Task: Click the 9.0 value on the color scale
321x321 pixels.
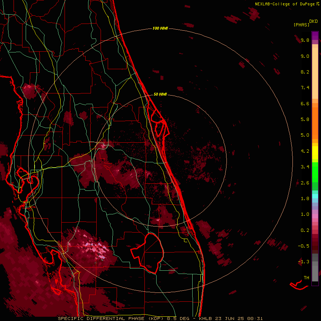Action: click(x=305, y=56)
